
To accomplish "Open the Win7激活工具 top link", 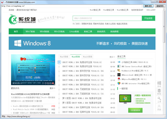I will [95, 10].
